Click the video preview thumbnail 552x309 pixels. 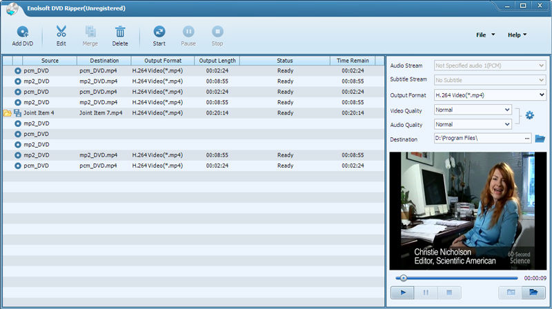click(468, 211)
